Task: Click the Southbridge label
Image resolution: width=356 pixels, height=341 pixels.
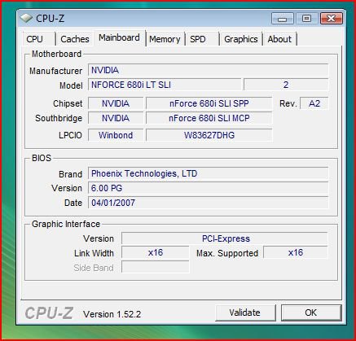Action: [59, 118]
